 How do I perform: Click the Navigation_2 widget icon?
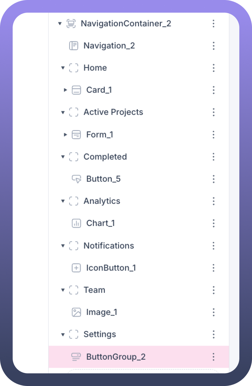[x=73, y=46]
